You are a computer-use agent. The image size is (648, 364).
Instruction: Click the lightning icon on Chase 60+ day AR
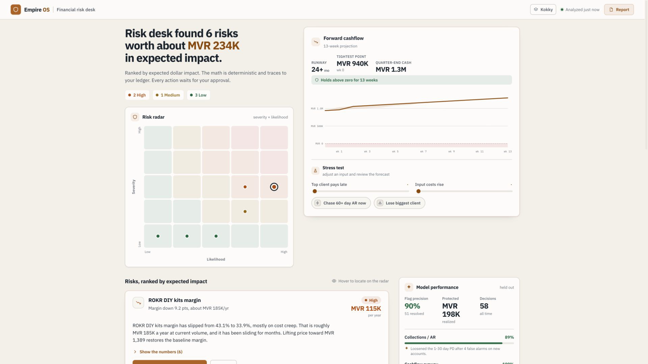tap(317, 203)
